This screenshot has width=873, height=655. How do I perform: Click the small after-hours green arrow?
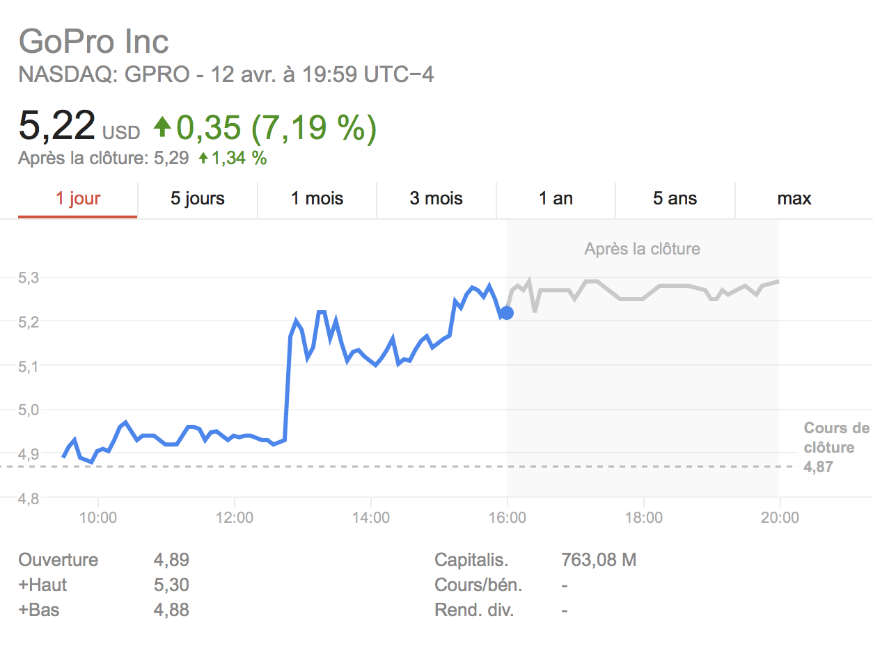203,158
